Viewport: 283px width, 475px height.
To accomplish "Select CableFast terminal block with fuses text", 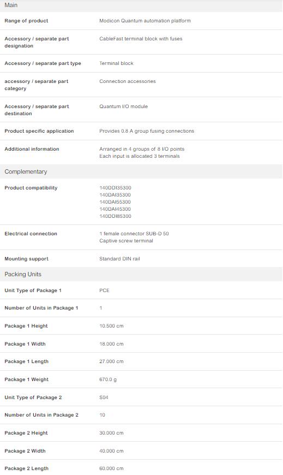I will coord(141,39).
